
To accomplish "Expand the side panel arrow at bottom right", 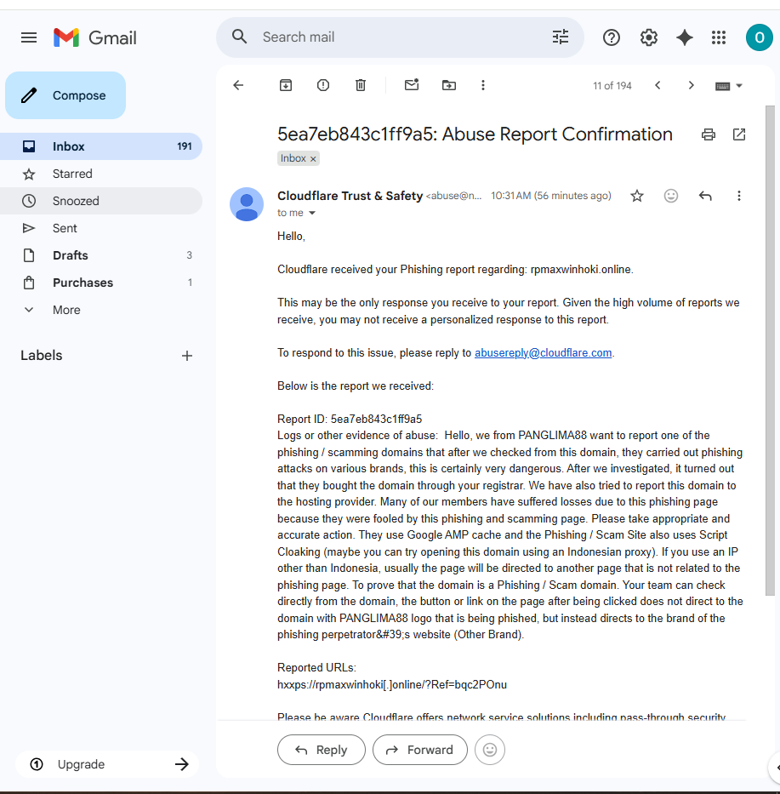I will (x=776, y=767).
